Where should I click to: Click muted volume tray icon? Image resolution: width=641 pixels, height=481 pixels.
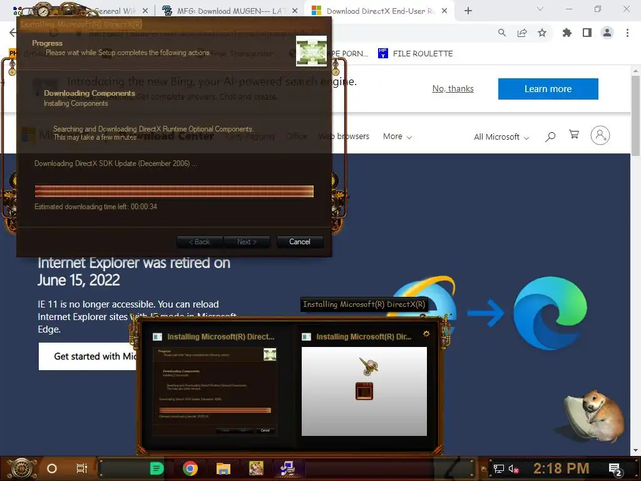tap(513, 468)
